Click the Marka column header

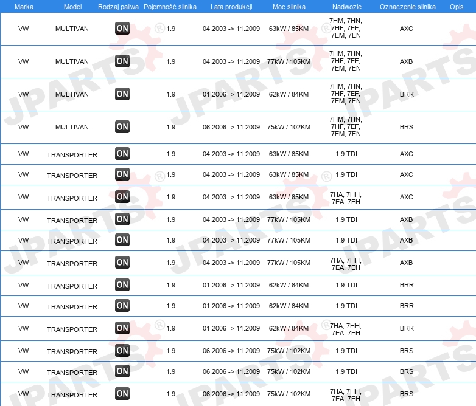click(x=24, y=7)
